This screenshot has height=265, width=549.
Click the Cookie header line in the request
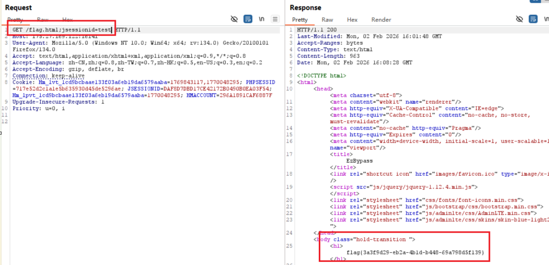[x=144, y=89]
